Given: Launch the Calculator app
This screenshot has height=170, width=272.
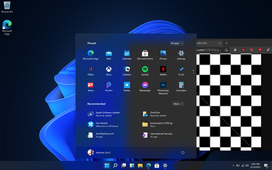Looking at the screenshot, I should [x=181, y=87].
